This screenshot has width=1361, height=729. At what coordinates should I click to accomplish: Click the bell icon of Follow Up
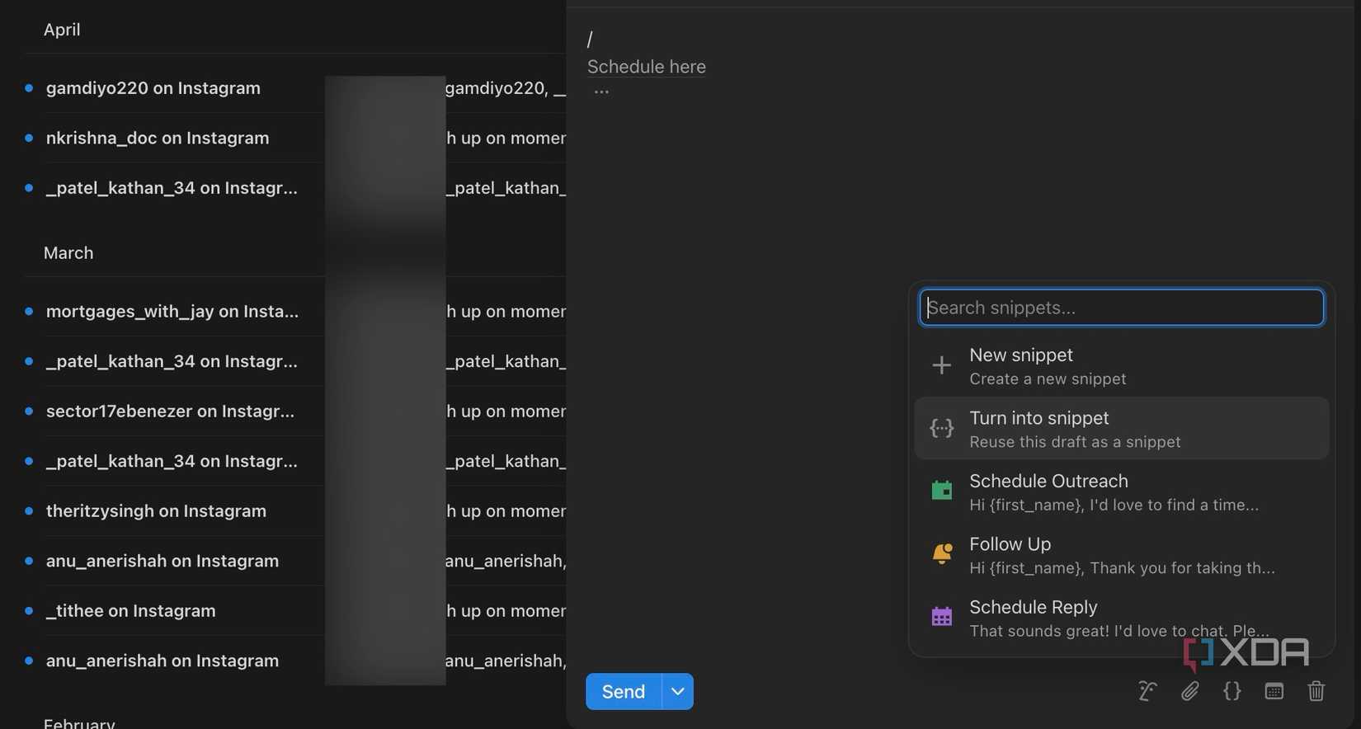[x=941, y=553]
